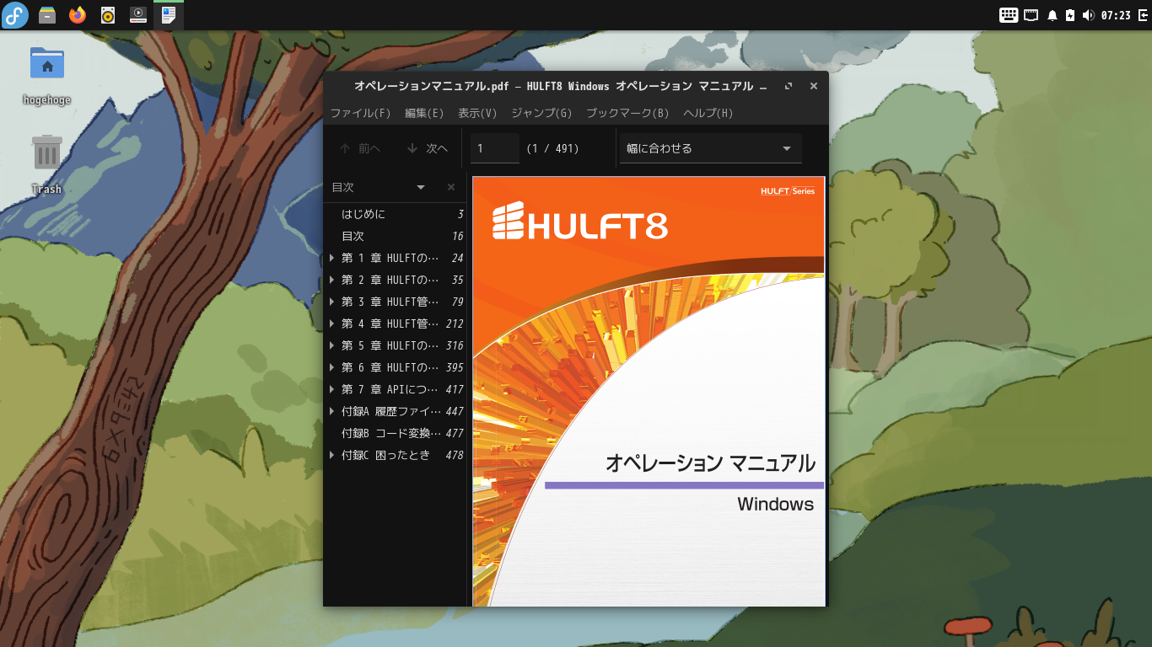Open the ヘルプ(H) menu
Image resolution: width=1152 pixels, height=647 pixels.
pyautogui.click(x=708, y=113)
